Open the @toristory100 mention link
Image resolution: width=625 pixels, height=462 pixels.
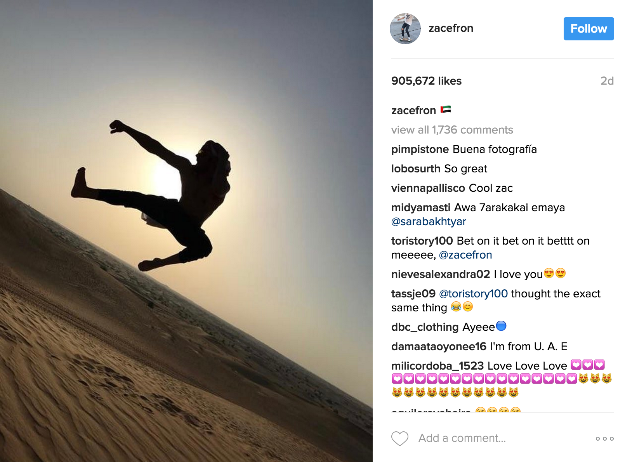tap(473, 294)
